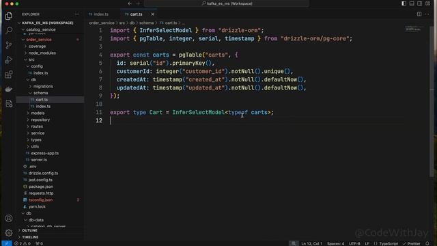The image size is (437, 246).
Task: Open ports indicator in status bar
Action: 40,243
